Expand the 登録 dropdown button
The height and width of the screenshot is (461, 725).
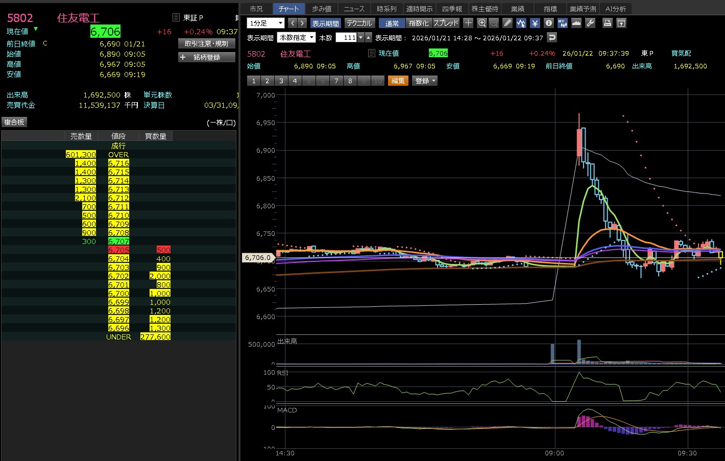coord(425,81)
